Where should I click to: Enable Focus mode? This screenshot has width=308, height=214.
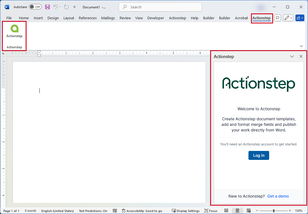pyautogui.click(x=211, y=211)
